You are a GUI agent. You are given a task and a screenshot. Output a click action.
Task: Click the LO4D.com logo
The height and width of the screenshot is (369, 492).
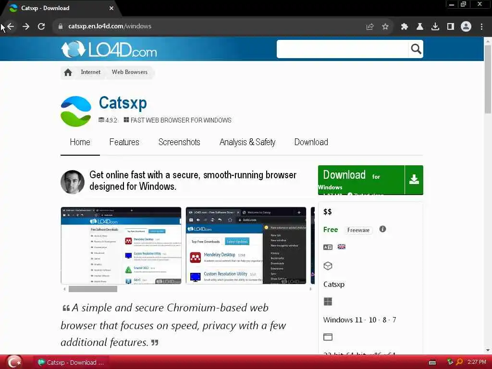(x=109, y=49)
